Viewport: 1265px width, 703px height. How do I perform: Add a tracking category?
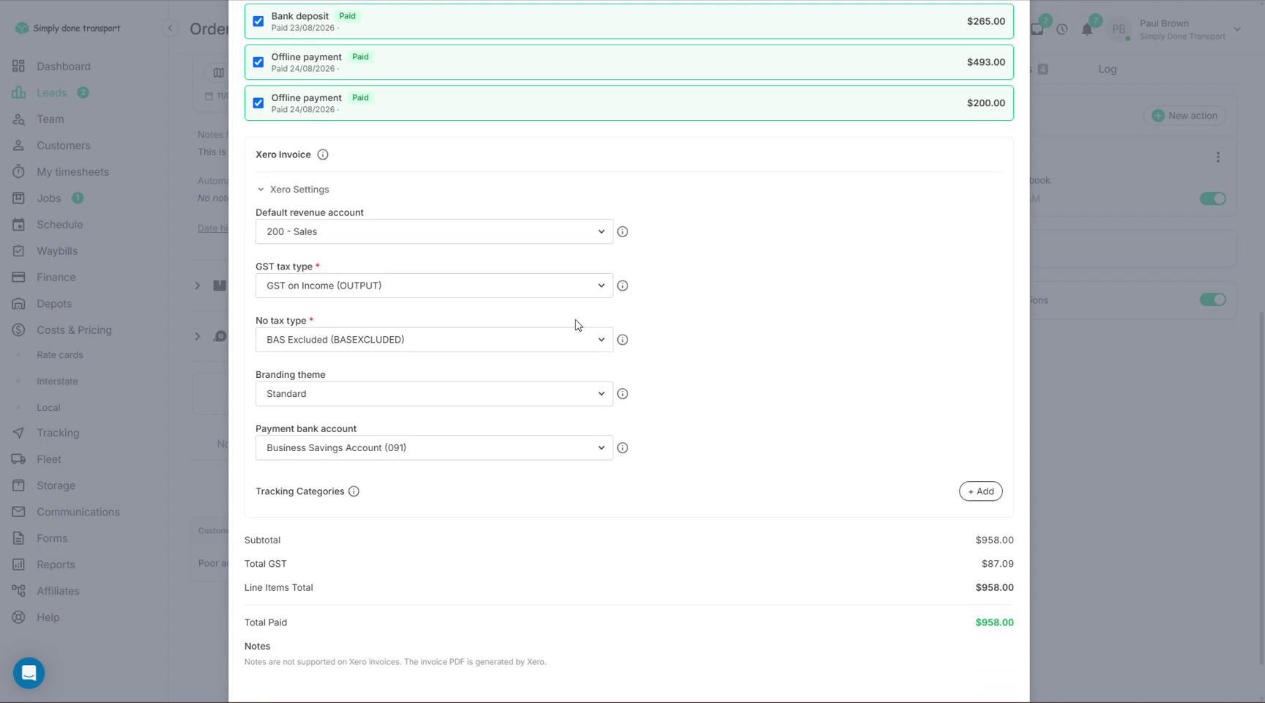981,491
